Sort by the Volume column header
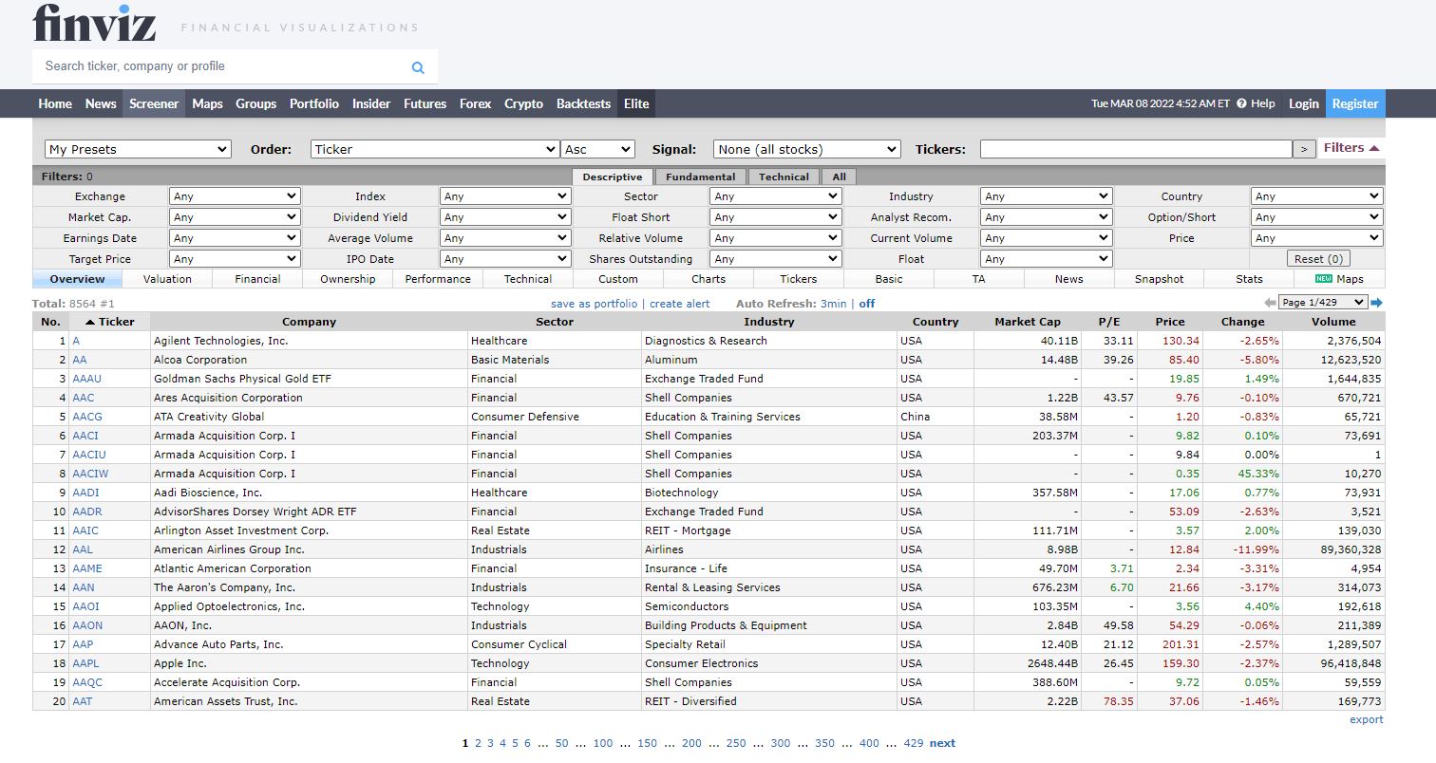The height and width of the screenshot is (763, 1436). pos(1333,322)
